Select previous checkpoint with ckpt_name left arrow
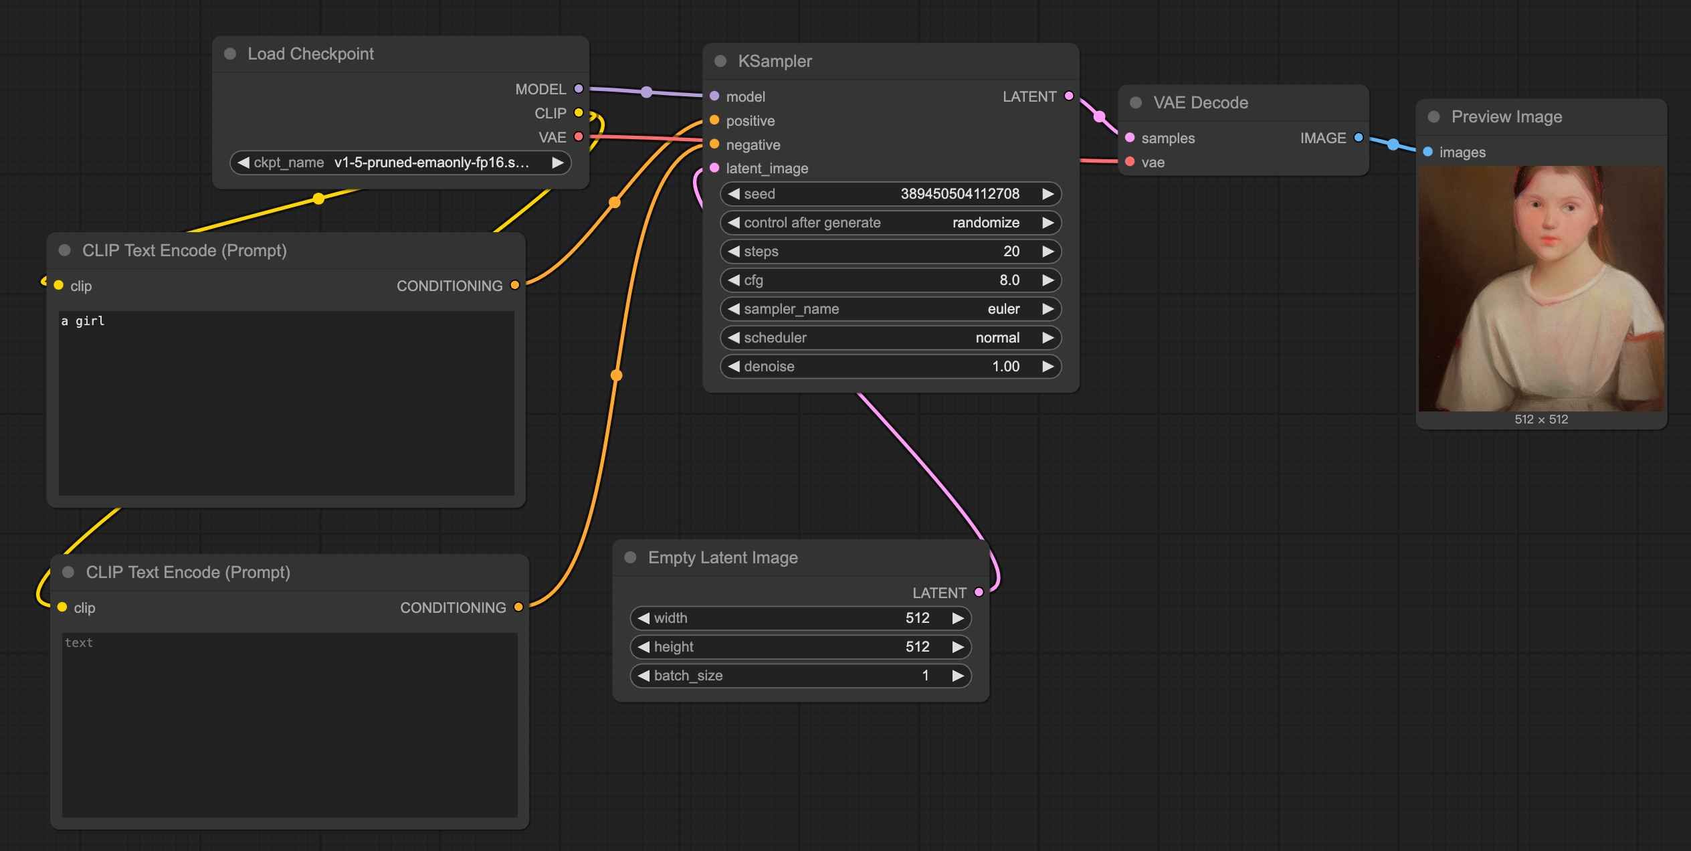This screenshot has width=1691, height=851. (x=243, y=163)
